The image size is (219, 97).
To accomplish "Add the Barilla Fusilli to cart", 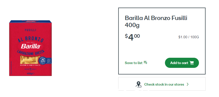I will pos(182,63).
